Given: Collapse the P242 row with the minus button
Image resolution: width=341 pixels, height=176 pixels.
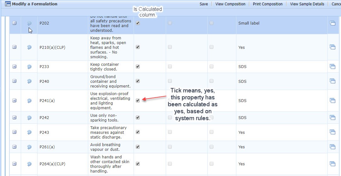Looking at the screenshot, I should coord(14,117).
